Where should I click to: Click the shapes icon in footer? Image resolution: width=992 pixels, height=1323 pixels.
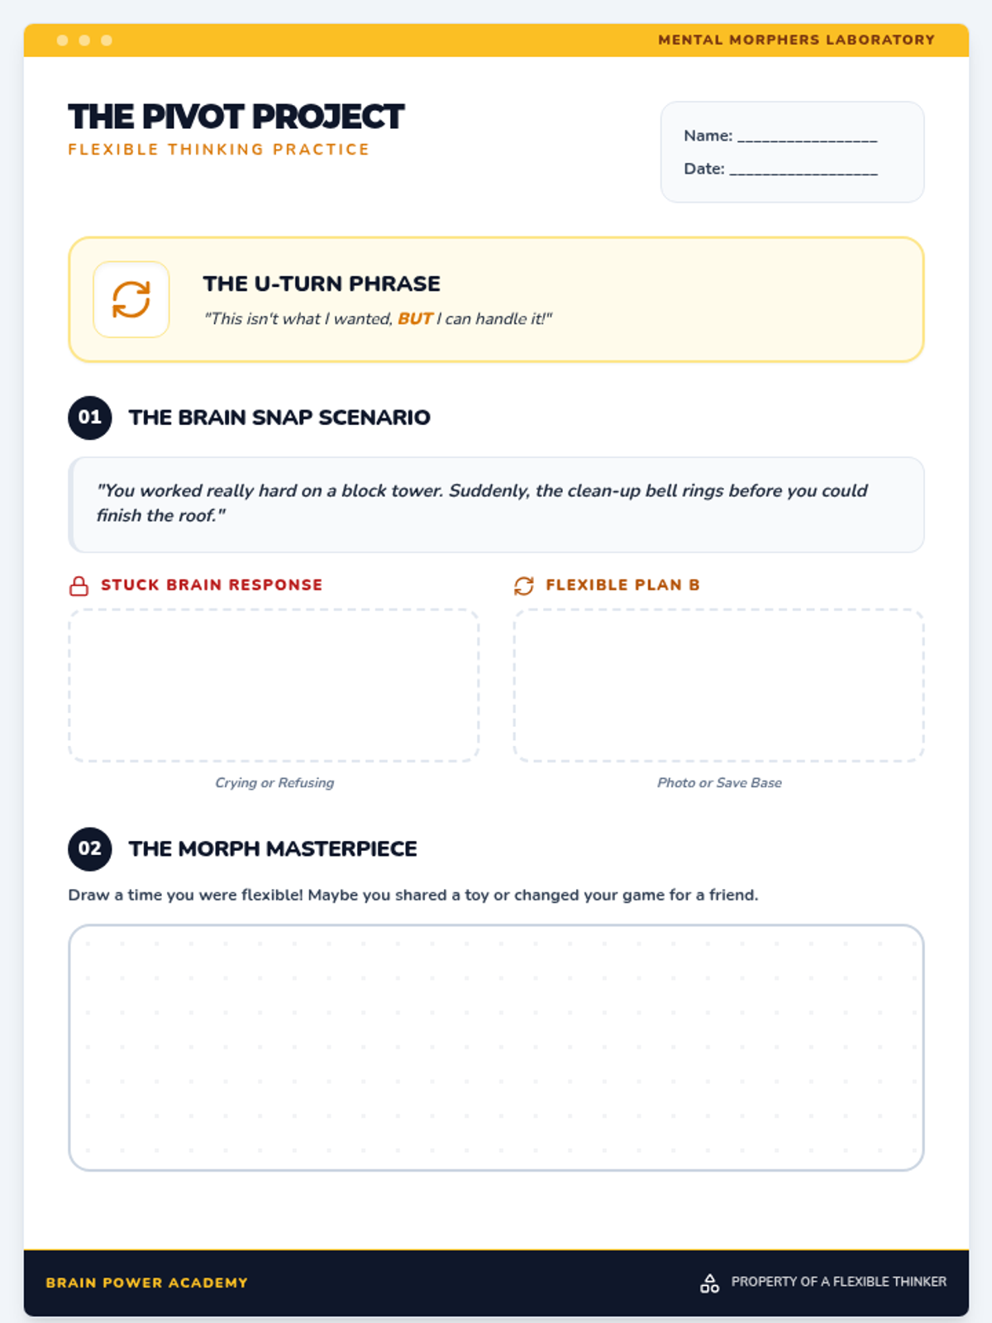[x=709, y=1282]
